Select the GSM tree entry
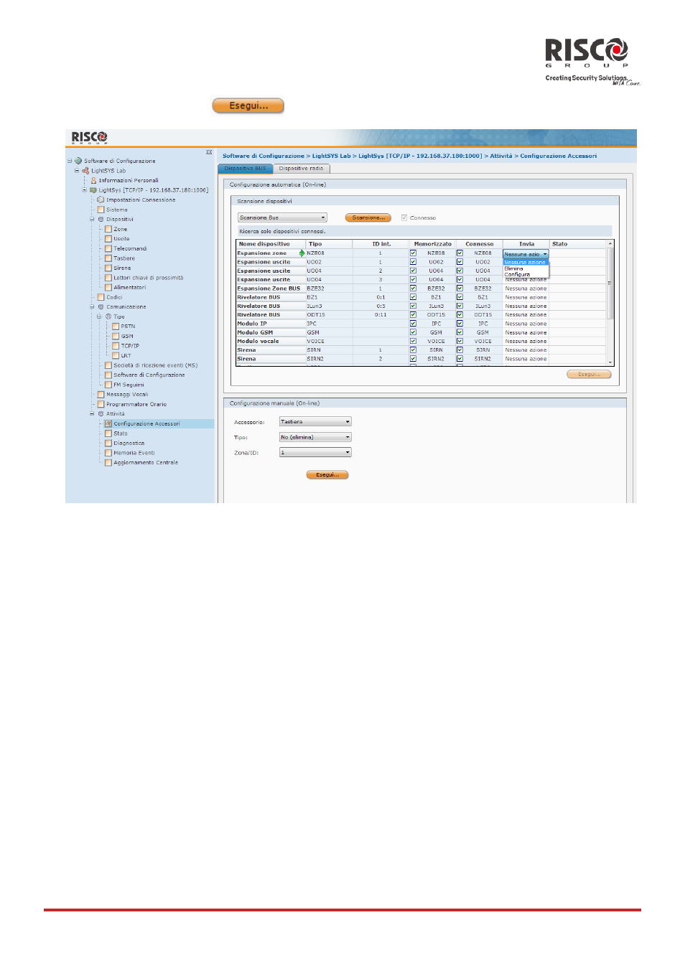 pos(127,336)
